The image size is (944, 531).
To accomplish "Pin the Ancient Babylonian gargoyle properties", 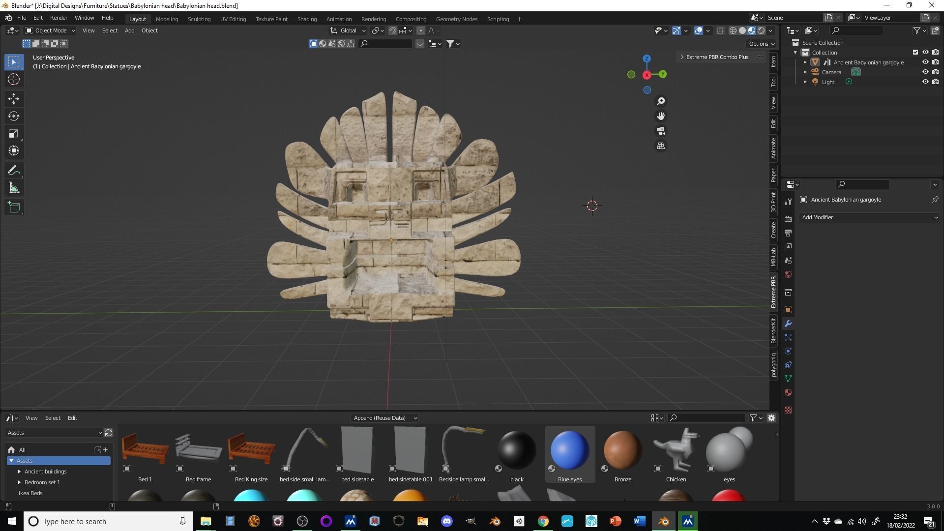I will [935, 200].
